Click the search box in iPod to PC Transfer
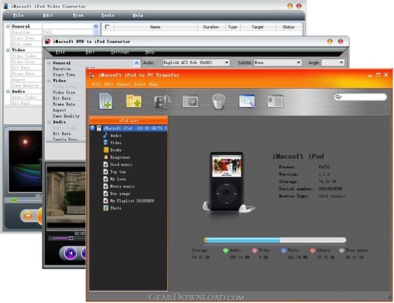Image resolution: width=394 pixels, height=303 pixels. (x=361, y=97)
